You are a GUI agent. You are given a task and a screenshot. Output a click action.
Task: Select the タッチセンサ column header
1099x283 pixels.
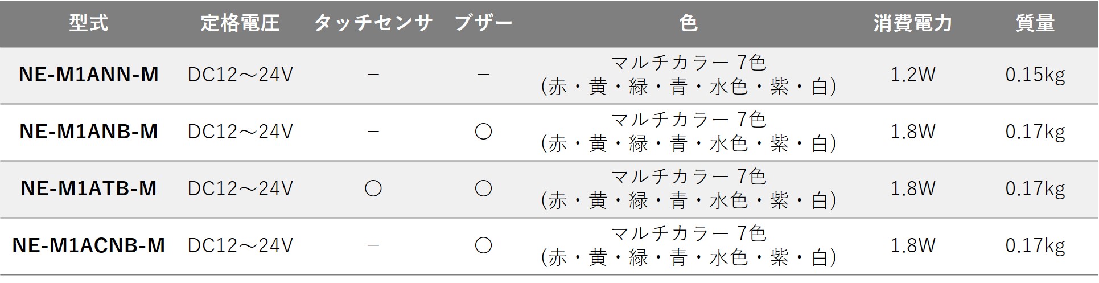373,23
